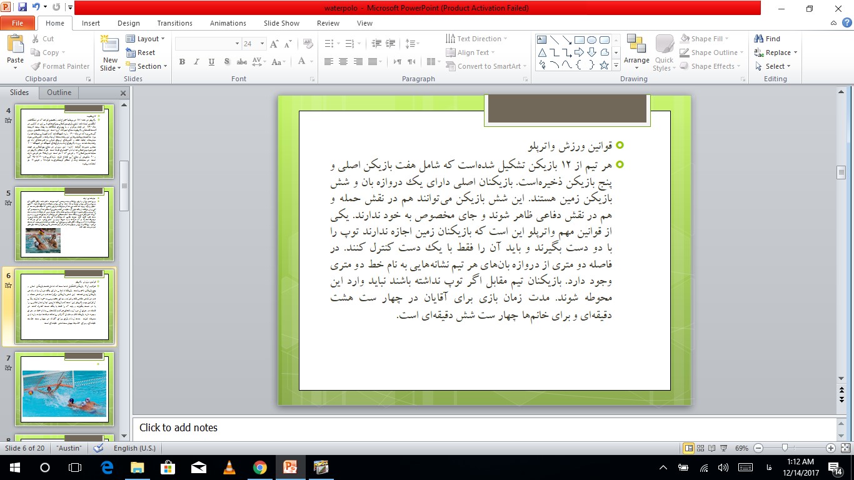This screenshot has height=480, width=854.
Task: Toggle Underline formatting
Action: [211, 62]
